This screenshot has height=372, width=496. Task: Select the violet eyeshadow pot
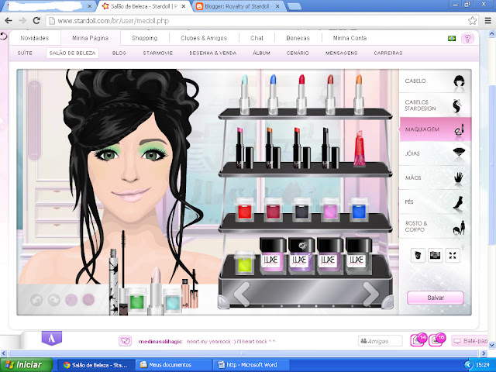click(x=330, y=210)
